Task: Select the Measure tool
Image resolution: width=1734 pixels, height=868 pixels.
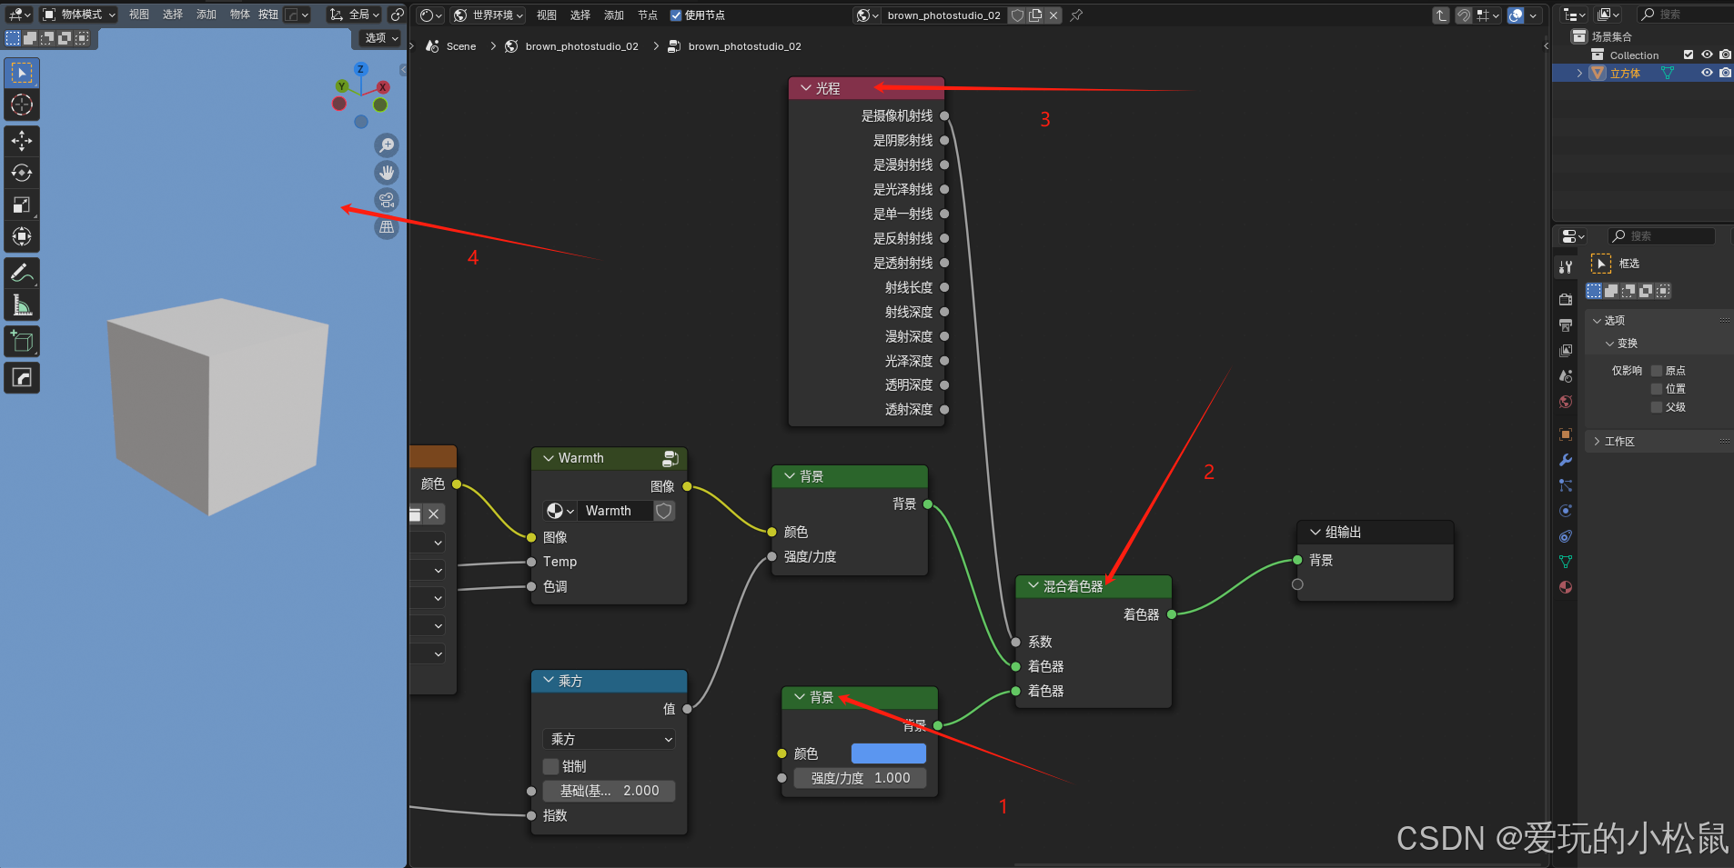Action: [x=22, y=304]
